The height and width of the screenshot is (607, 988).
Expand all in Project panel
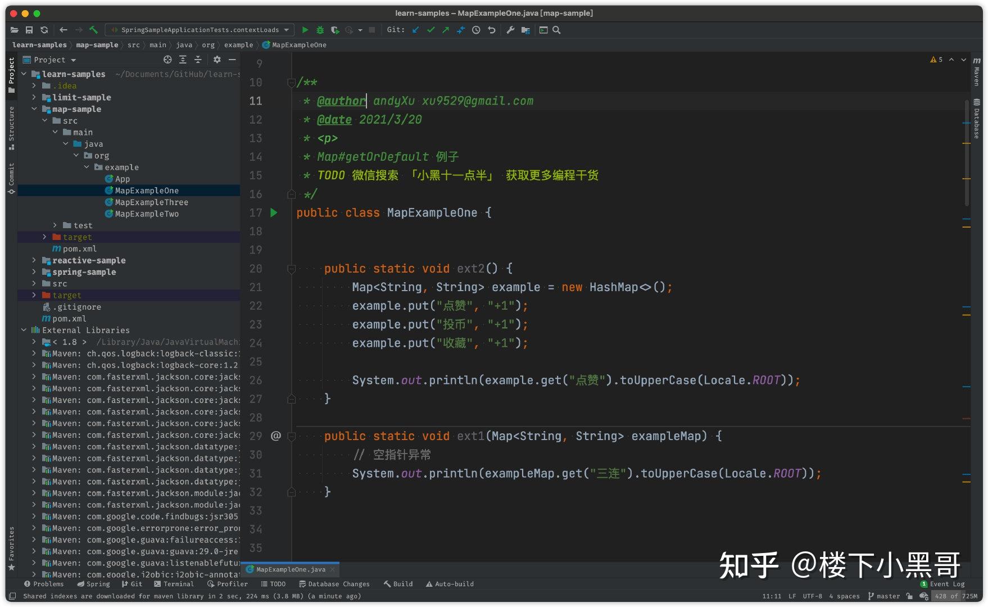tap(183, 60)
